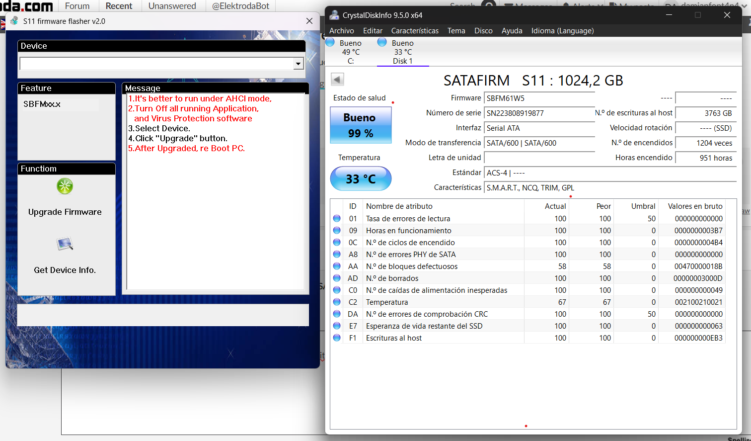The width and height of the screenshot is (751, 441).
Task: Click the status circle for attribute F1
Action: [337, 338]
